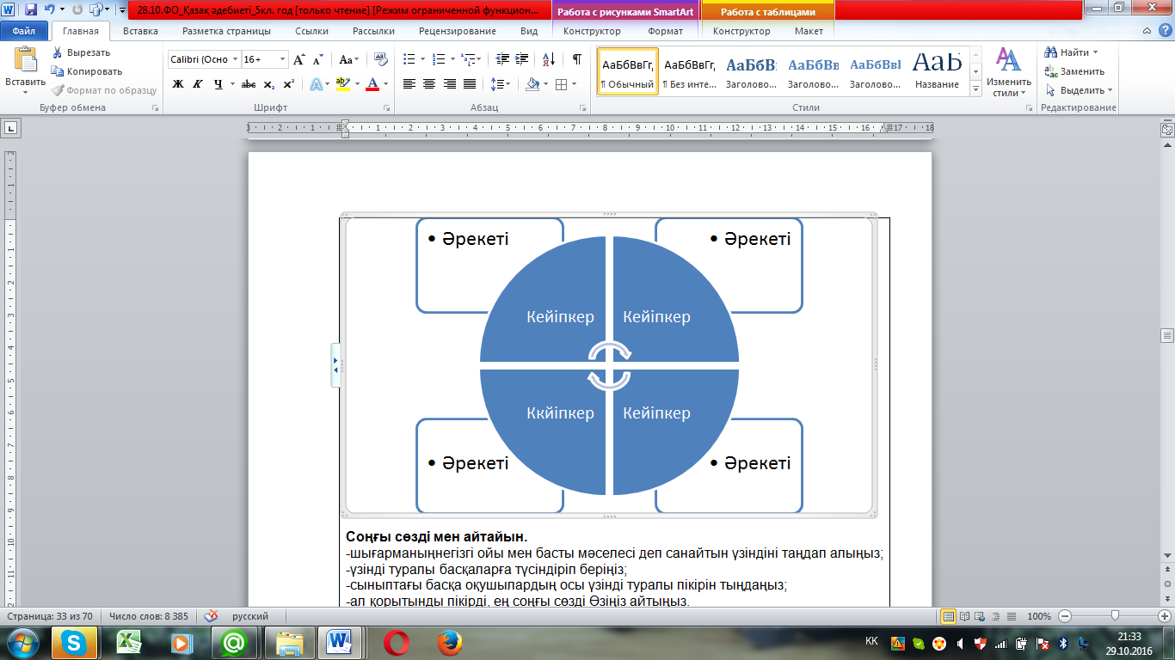The image size is (1175, 660).
Task: Apply the Обычный style
Action: point(628,73)
